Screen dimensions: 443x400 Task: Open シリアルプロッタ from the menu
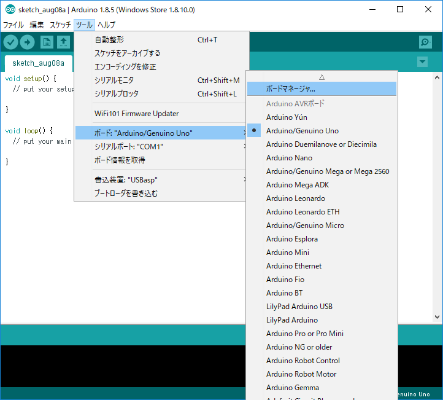161,93
